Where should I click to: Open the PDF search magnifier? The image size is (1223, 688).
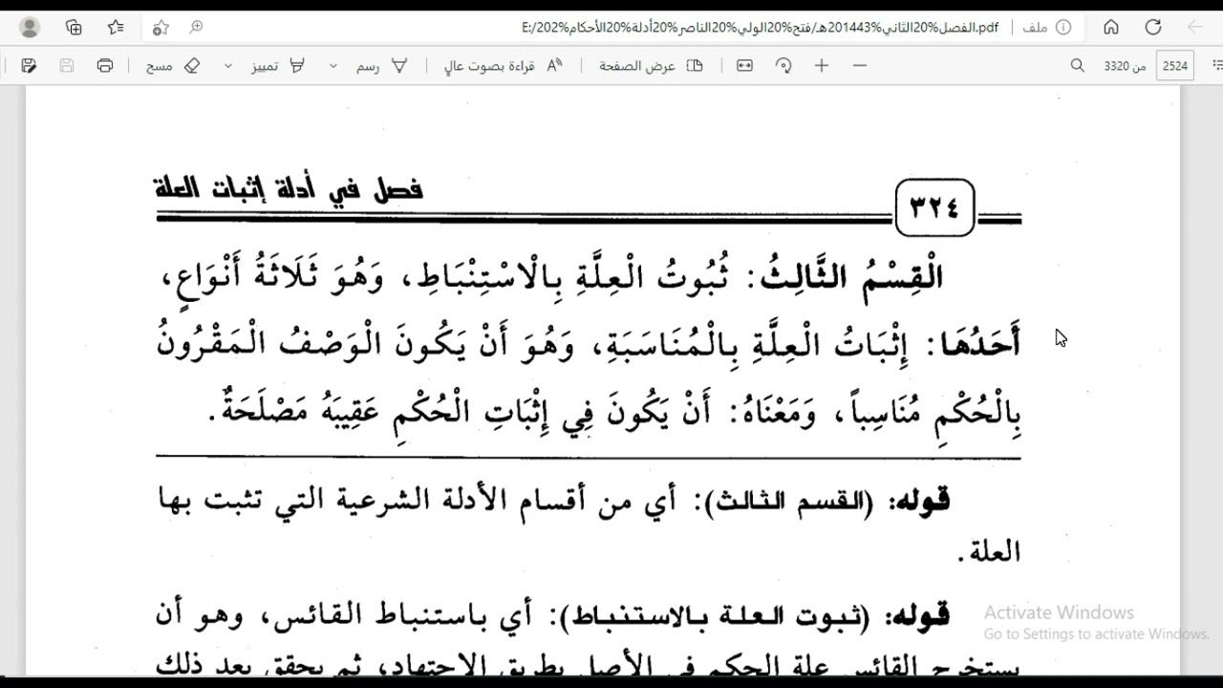coord(1078,66)
